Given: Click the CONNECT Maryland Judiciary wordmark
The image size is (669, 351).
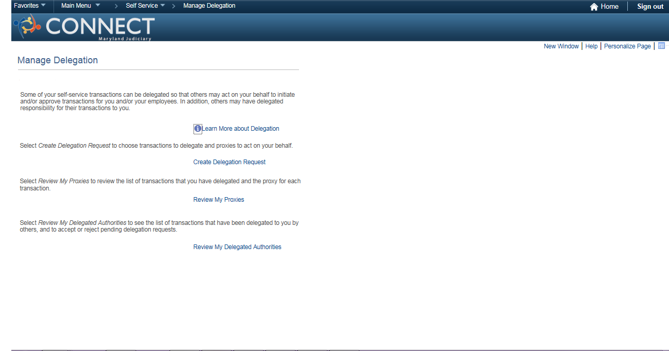Looking at the screenshot, I should 100,28.
